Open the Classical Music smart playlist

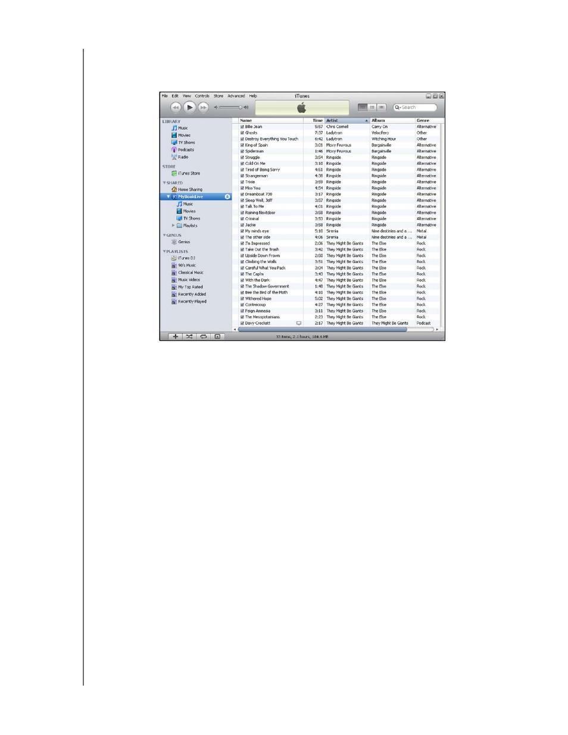[x=187, y=272]
